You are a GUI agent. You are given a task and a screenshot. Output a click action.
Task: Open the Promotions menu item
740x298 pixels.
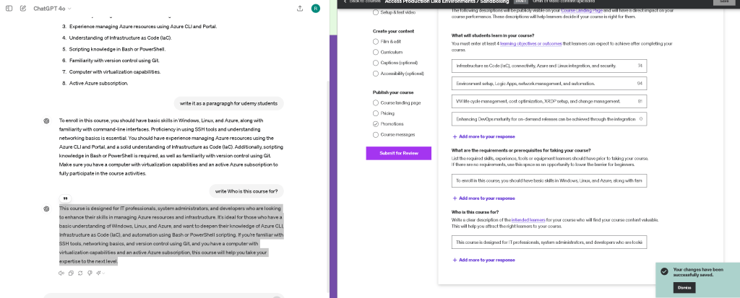tap(391, 124)
